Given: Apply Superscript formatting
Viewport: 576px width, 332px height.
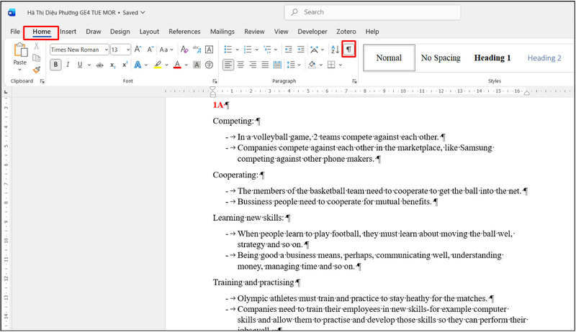Looking at the screenshot, I should click(x=126, y=65).
